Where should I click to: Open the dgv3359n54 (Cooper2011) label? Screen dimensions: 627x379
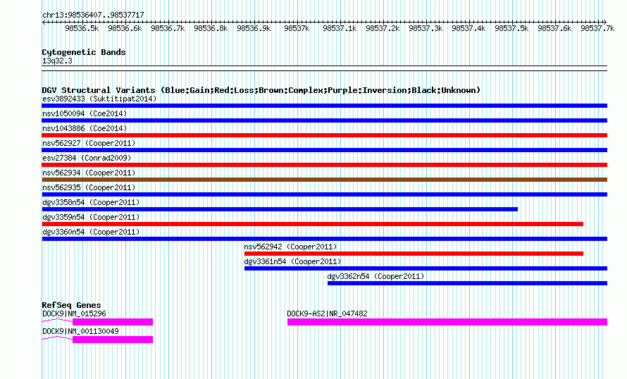click(91, 217)
